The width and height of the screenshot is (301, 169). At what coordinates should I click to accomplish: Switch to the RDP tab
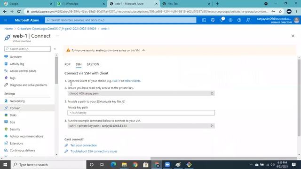point(67,64)
